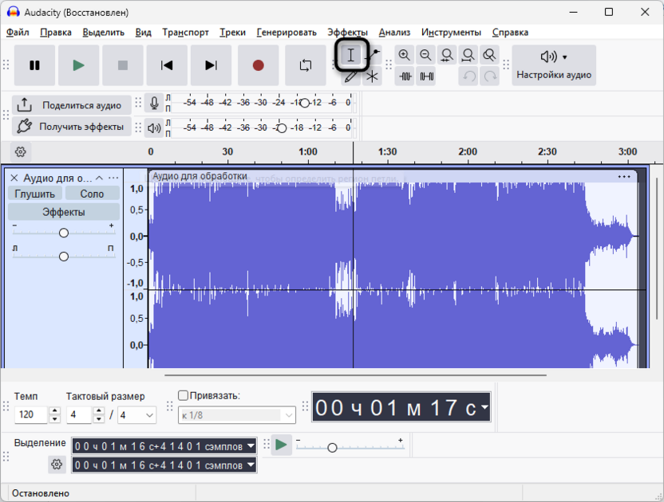Screen dimensions: 664x502
Task: Select the Multi-tool asterisk icon
Action: (372, 76)
